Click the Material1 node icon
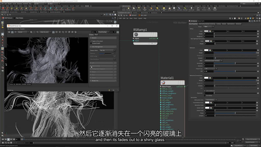This screenshot has width=261, height=147. [163, 83]
